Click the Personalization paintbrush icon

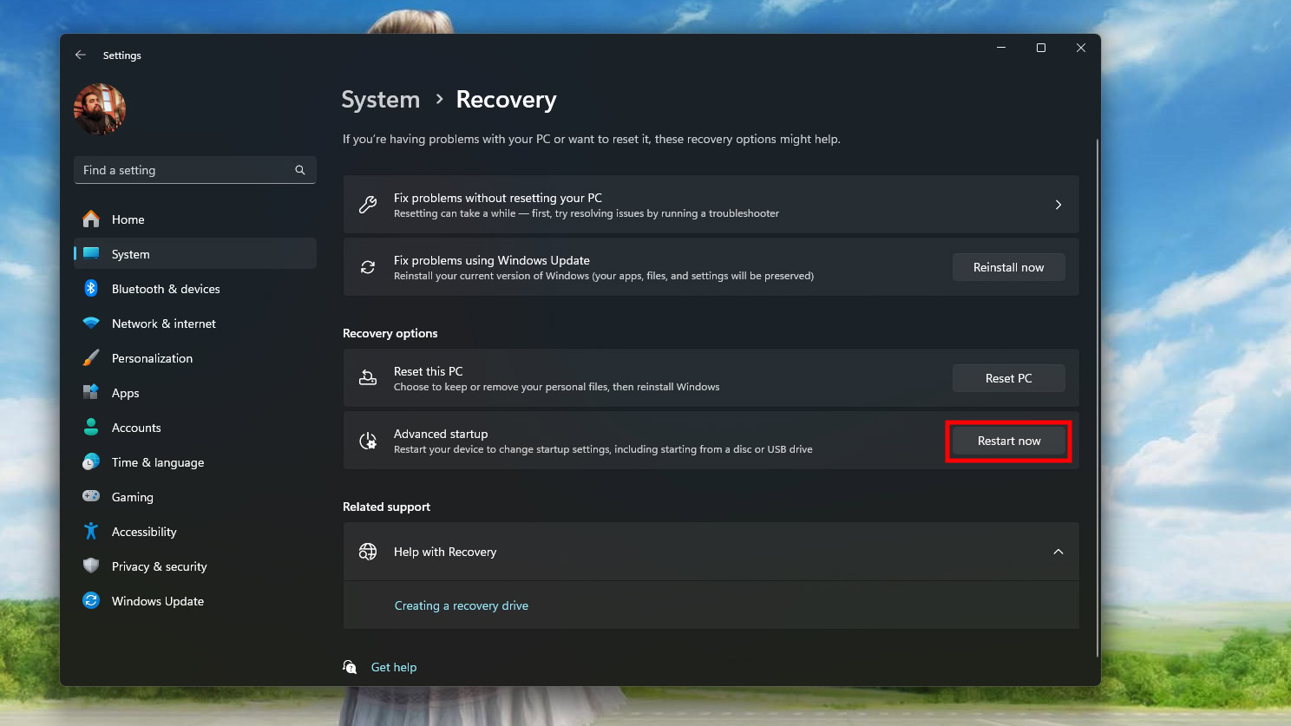click(x=91, y=357)
